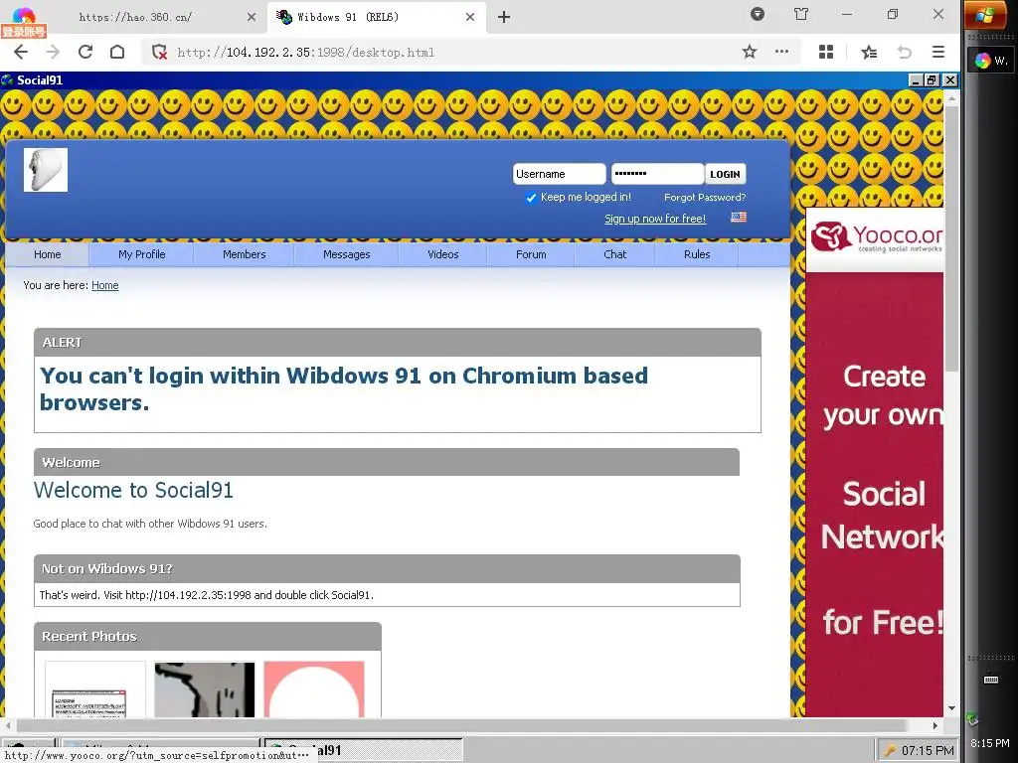Click the undo closed tab arrow icon
The height and width of the screenshot is (763, 1018).
[x=904, y=52]
